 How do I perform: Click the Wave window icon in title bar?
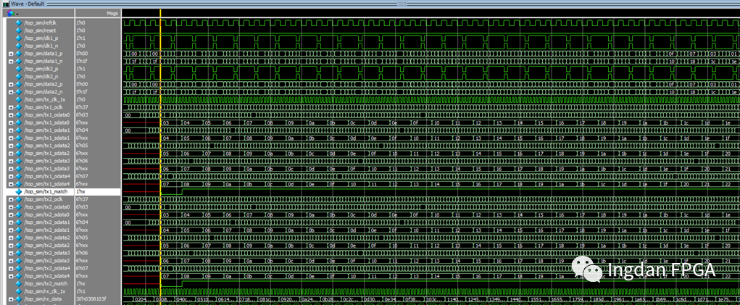coord(5,4)
